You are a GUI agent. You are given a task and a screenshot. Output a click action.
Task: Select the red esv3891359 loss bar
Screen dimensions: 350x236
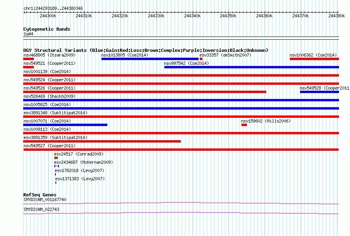click(102, 141)
